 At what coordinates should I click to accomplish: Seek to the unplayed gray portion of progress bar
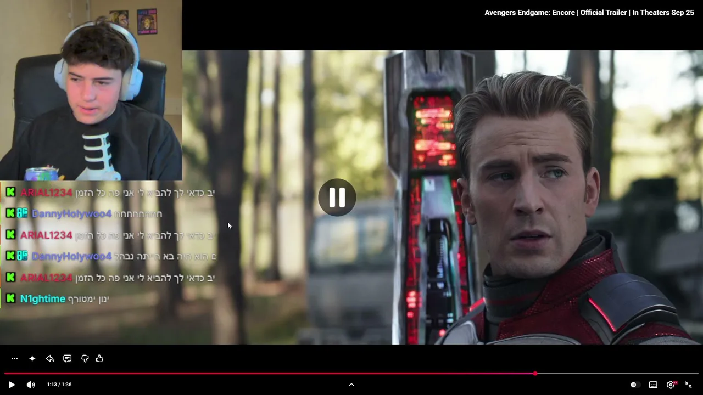[x=618, y=374]
